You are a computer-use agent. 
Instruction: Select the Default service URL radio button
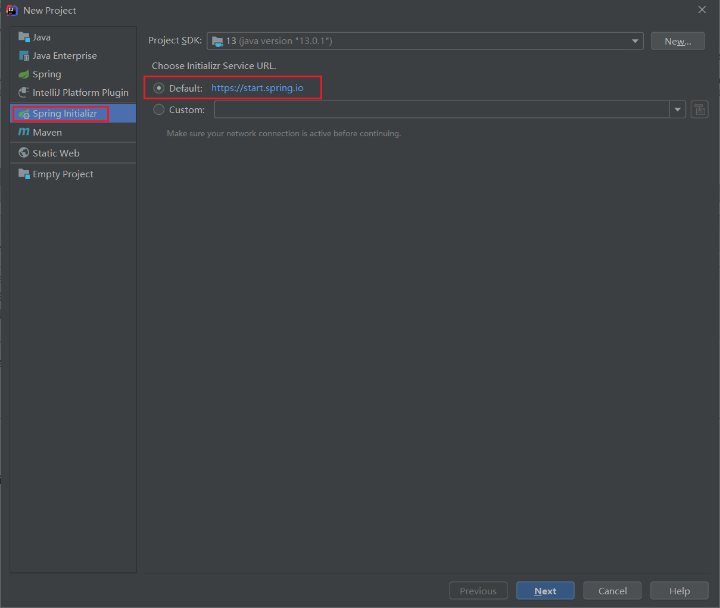[x=159, y=88]
